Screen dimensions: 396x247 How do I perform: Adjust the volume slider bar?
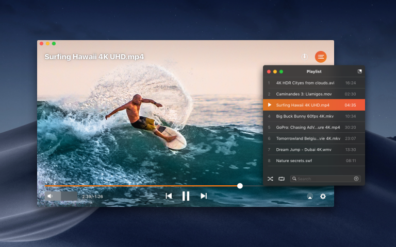(x=61, y=196)
